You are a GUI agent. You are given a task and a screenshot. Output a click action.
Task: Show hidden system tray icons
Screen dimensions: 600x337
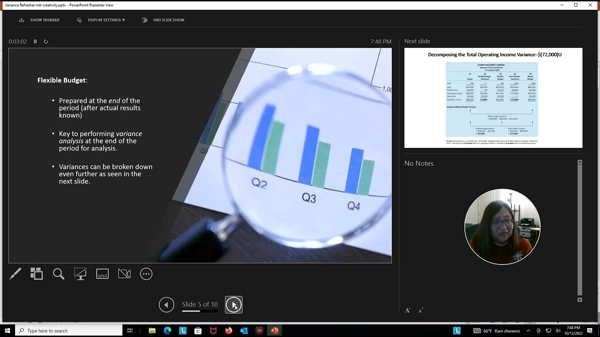pyautogui.click(x=528, y=331)
